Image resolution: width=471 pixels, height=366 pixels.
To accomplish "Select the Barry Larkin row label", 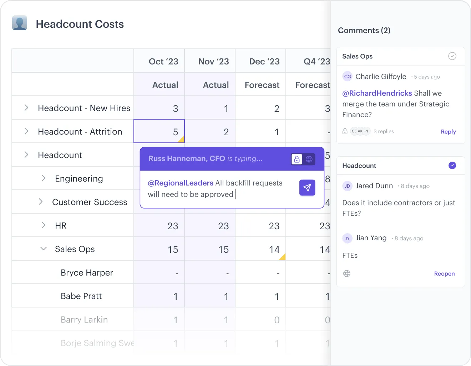I will point(84,320).
